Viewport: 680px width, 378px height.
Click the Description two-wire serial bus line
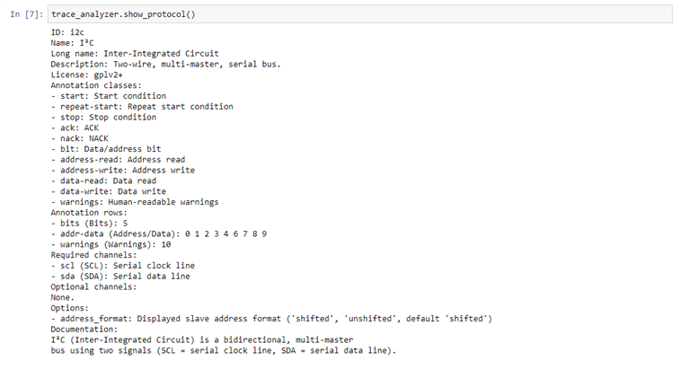(x=165, y=64)
